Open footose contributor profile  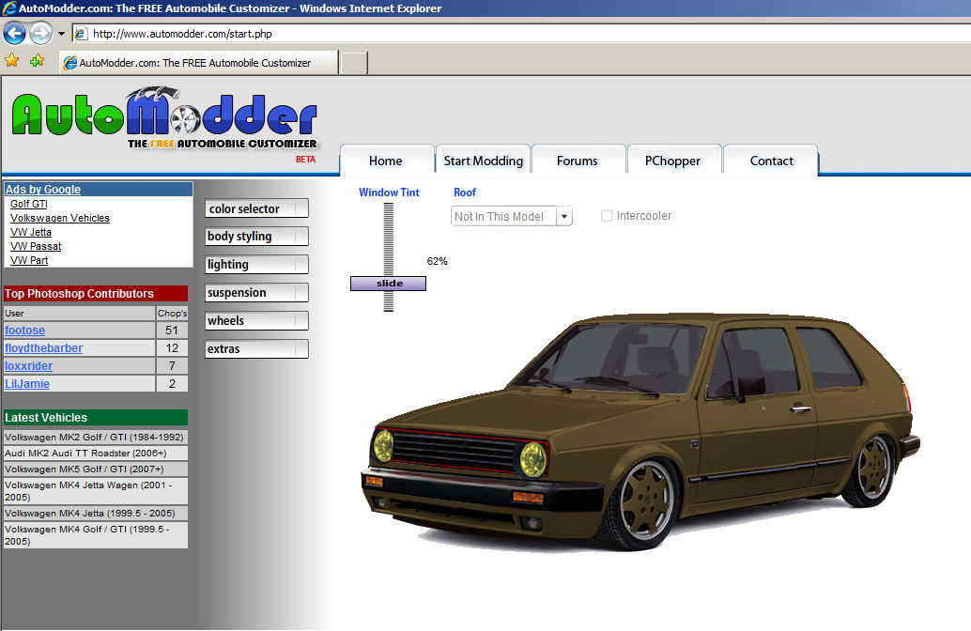click(x=24, y=331)
